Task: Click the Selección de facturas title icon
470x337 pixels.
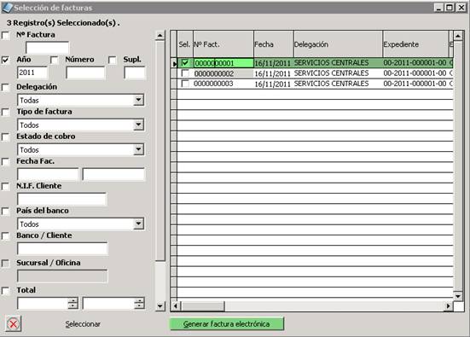Action: (7, 8)
